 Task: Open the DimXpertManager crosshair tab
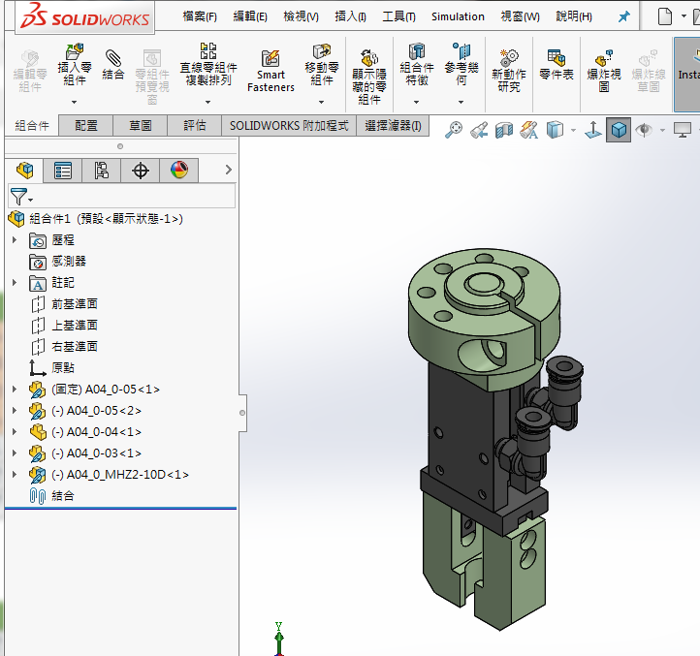coord(141,170)
